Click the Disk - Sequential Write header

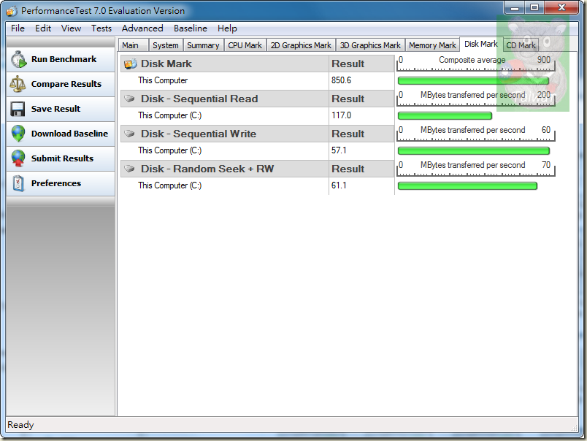pos(199,134)
